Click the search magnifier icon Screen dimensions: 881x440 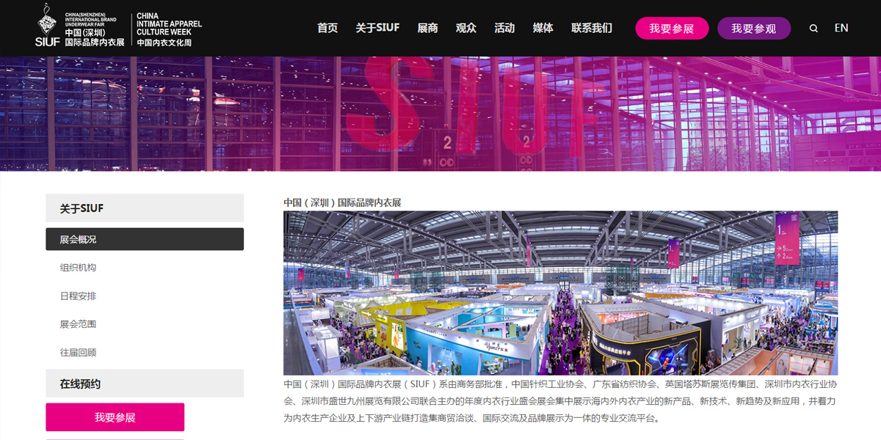813,29
